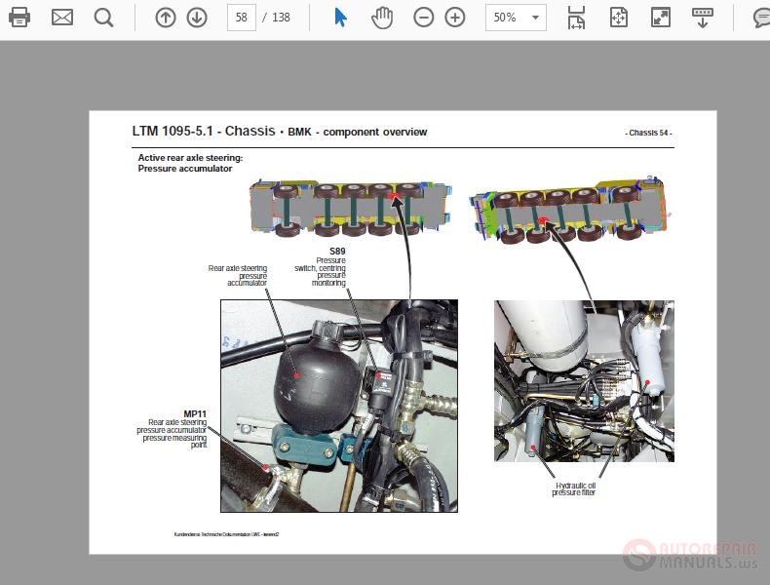Click the Email envelope icon

tap(62, 18)
